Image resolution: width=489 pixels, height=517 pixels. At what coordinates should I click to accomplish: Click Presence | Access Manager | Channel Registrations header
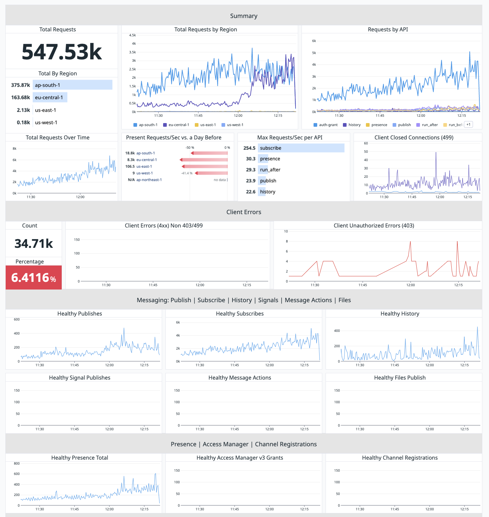(x=244, y=444)
